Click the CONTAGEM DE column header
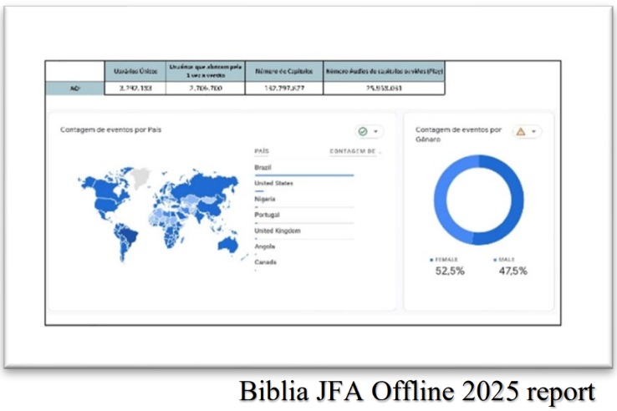The height and width of the screenshot is (411, 617). coord(354,151)
